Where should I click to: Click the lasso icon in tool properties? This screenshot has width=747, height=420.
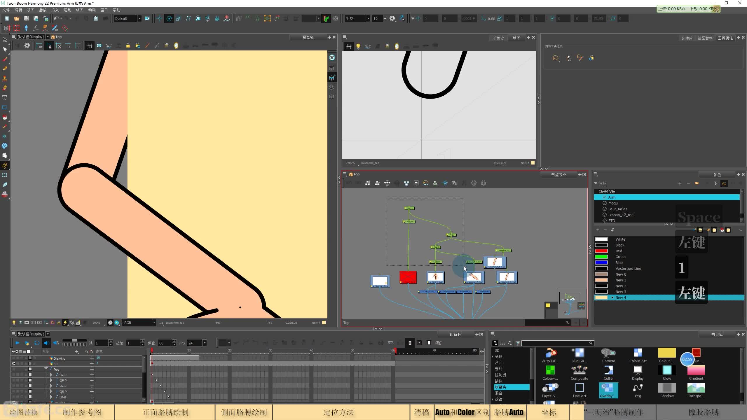point(555,58)
